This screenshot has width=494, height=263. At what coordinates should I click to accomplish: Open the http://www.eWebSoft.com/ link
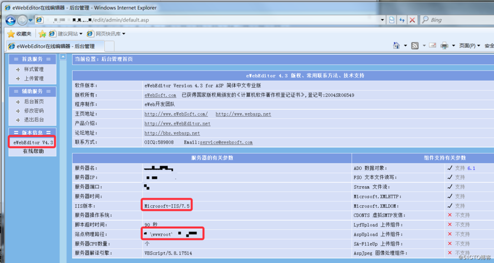pyautogui.click(x=176, y=114)
